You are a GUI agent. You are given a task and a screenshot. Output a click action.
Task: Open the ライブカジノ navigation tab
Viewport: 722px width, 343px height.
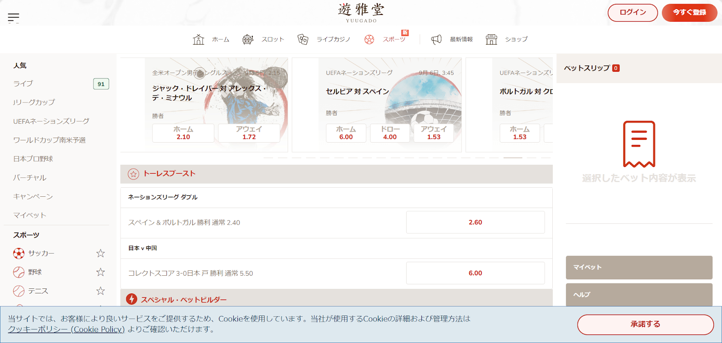click(333, 39)
